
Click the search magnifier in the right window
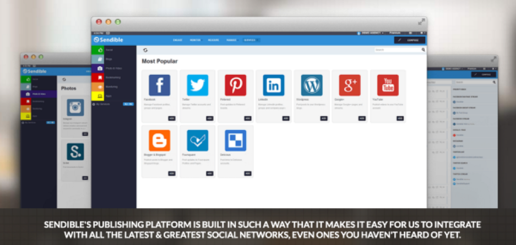[495, 82]
